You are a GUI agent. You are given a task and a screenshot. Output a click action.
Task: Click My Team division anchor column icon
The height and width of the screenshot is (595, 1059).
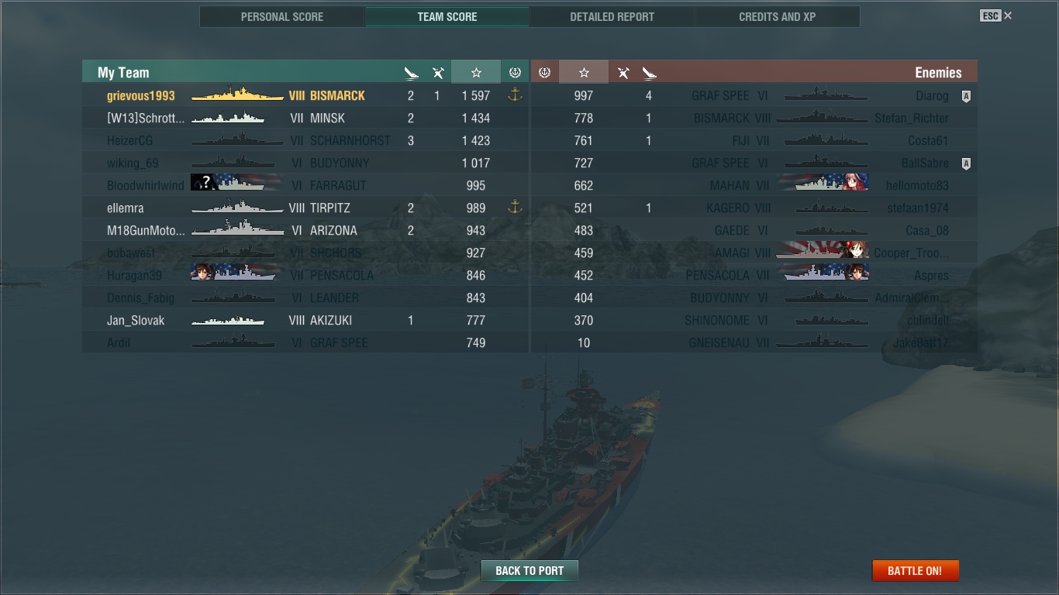click(515, 72)
